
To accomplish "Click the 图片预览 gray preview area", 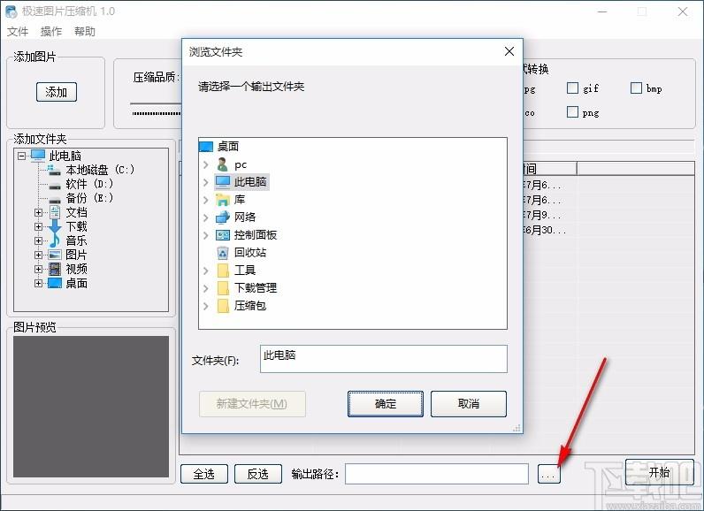I will 91,407.
